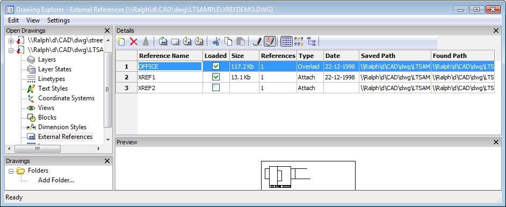Click the Copy icon in Details toolbar

pyautogui.click(x=228, y=41)
